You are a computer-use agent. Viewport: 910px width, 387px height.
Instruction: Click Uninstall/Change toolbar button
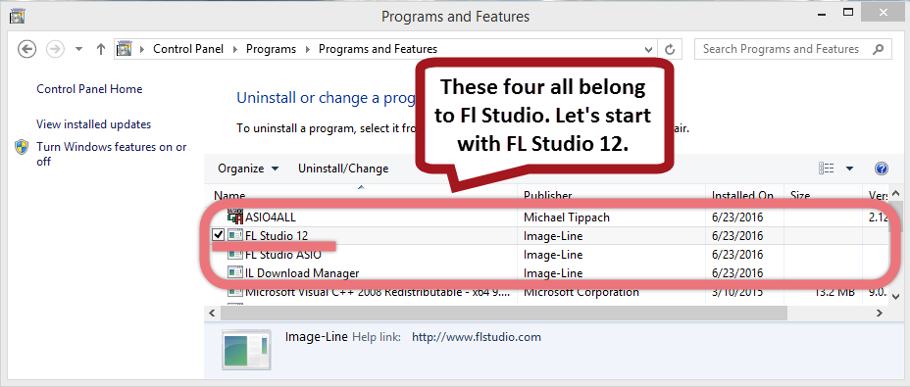tap(343, 169)
